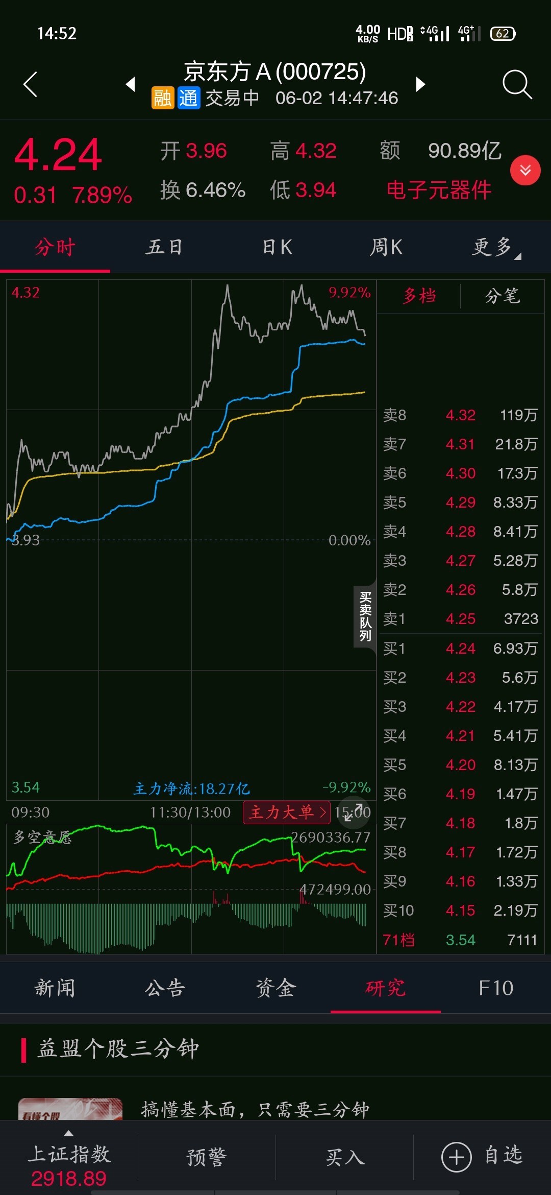Switch to the 分时 chart tab
The width and height of the screenshot is (551, 1195).
click(55, 247)
